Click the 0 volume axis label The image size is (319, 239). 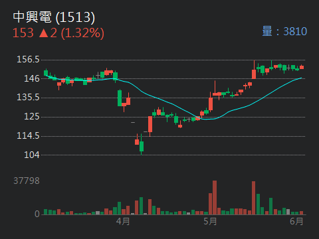pos(37,214)
